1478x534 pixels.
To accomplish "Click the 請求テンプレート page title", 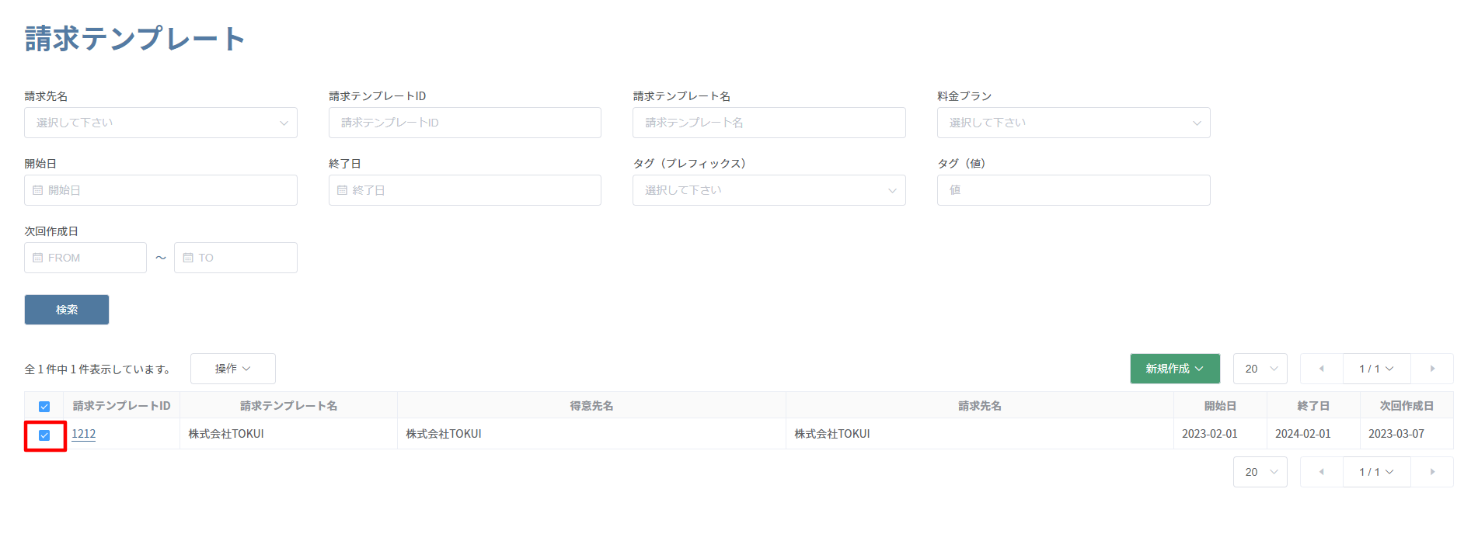I will click(135, 38).
